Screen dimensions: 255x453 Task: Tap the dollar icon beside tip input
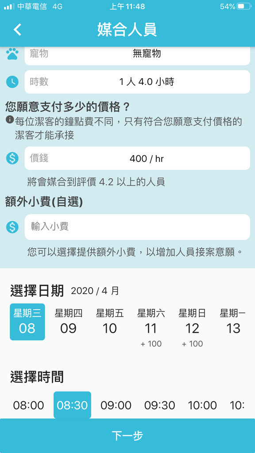click(12, 227)
